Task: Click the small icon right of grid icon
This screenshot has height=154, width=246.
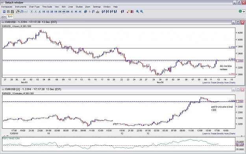Action: click(x=90, y=11)
